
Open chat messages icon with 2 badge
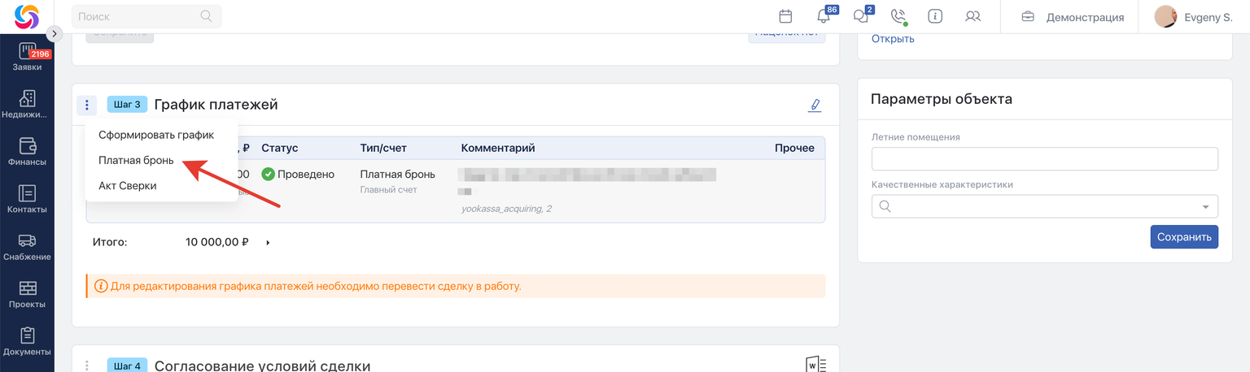[x=860, y=16]
